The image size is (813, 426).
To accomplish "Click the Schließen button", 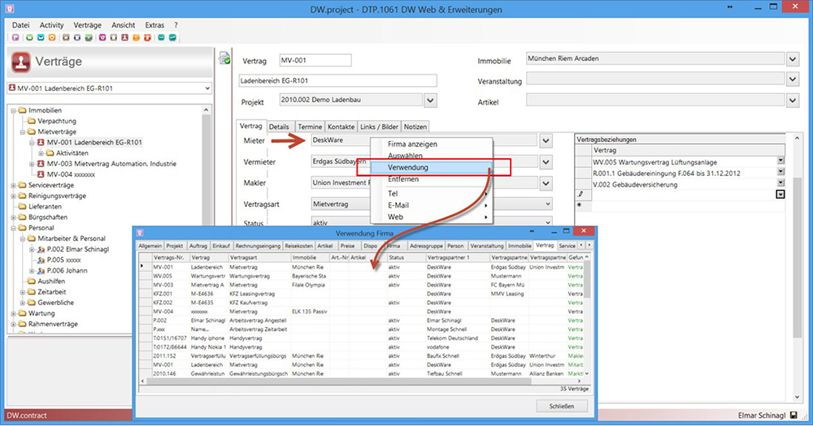I will [x=560, y=406].
